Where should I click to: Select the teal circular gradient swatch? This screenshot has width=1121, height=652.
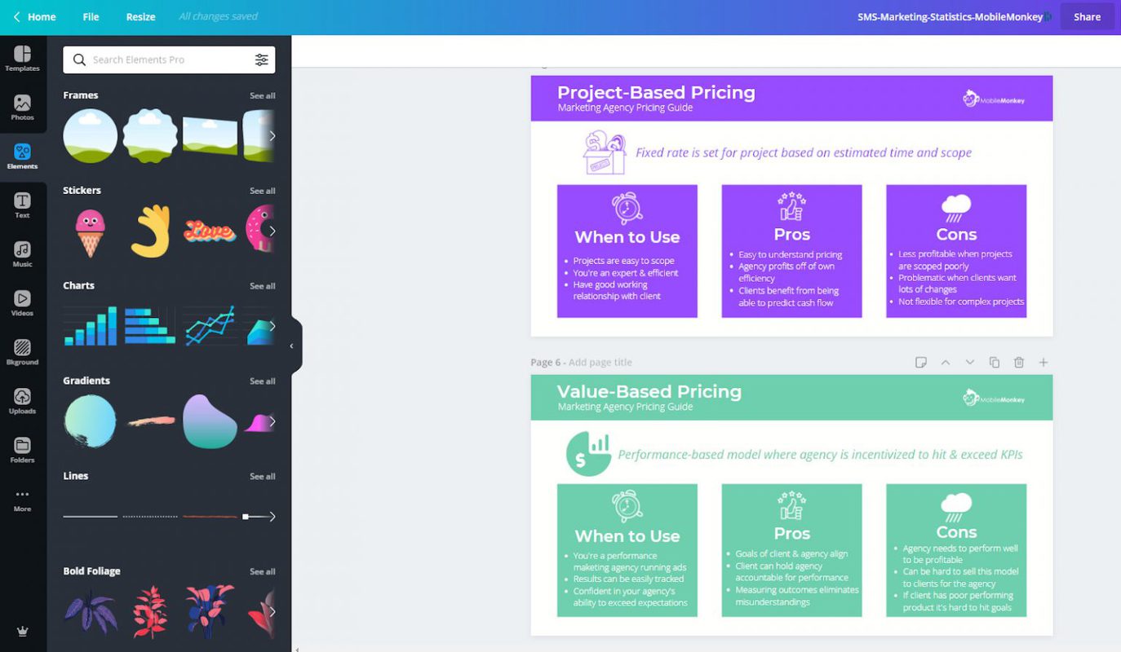pyautogui.click(x=90, y=421)
